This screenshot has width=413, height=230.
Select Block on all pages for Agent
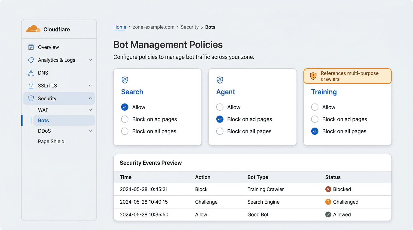(x=220, y=131)
